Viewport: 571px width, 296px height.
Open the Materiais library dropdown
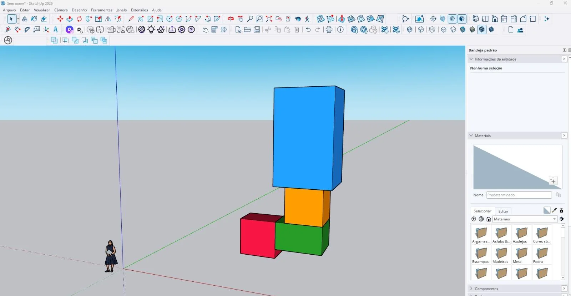(525, 219)
